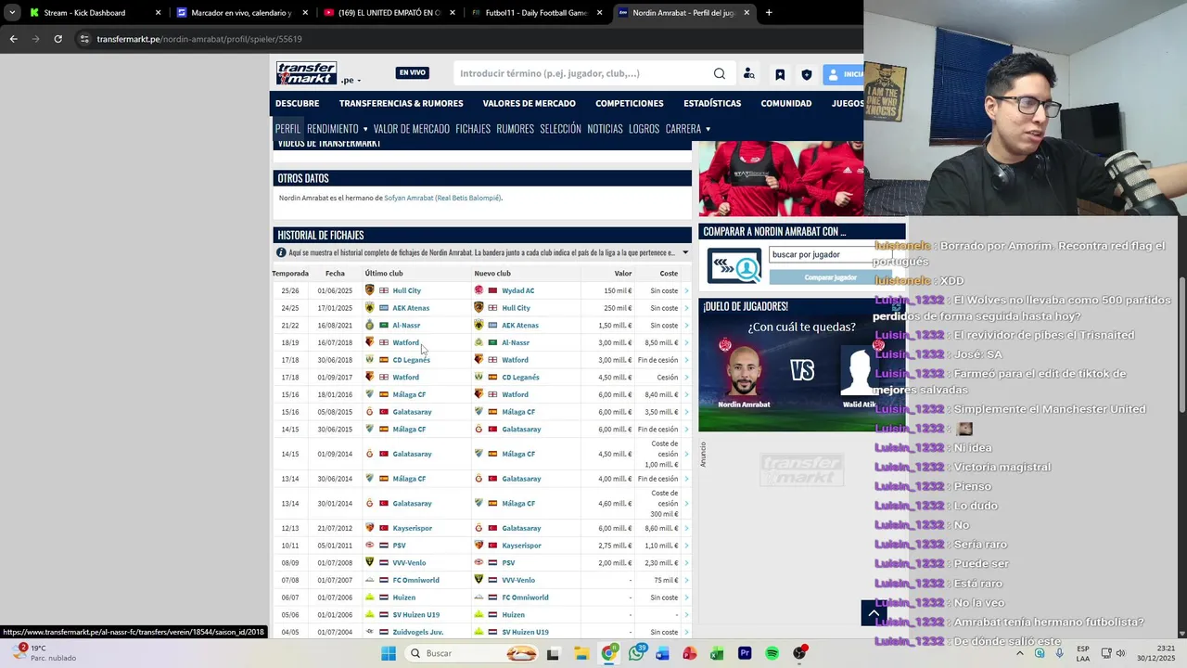Click the EN VIVO live badge
The image size is (1187, 668).
[x=413, y=73]
